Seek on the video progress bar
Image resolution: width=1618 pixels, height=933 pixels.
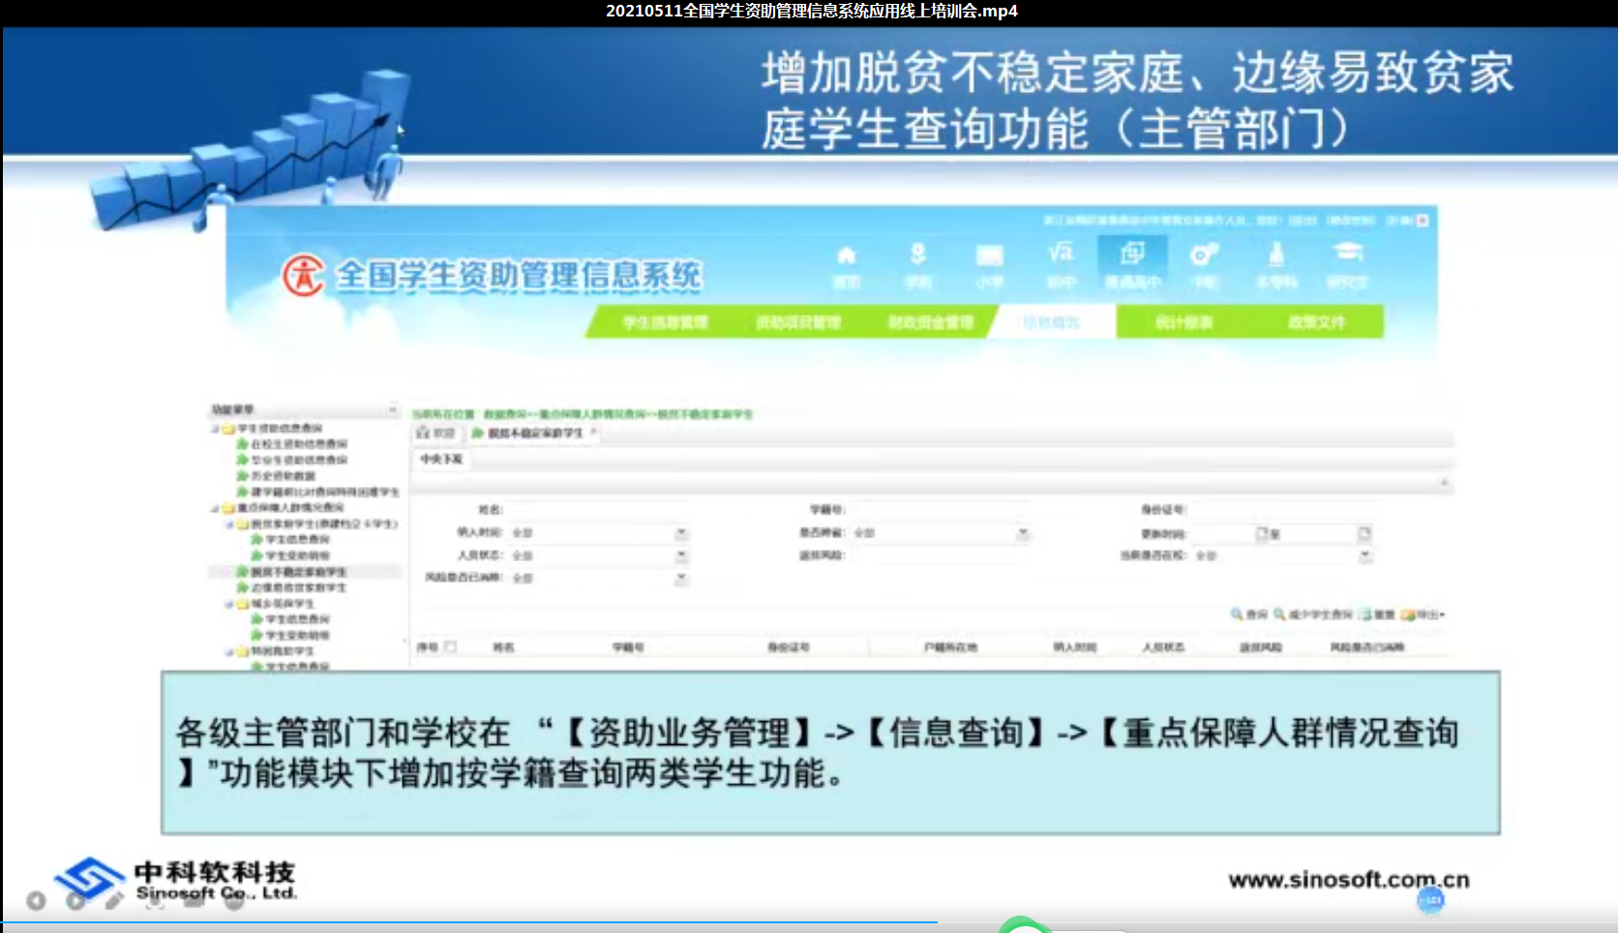point(809,922)
